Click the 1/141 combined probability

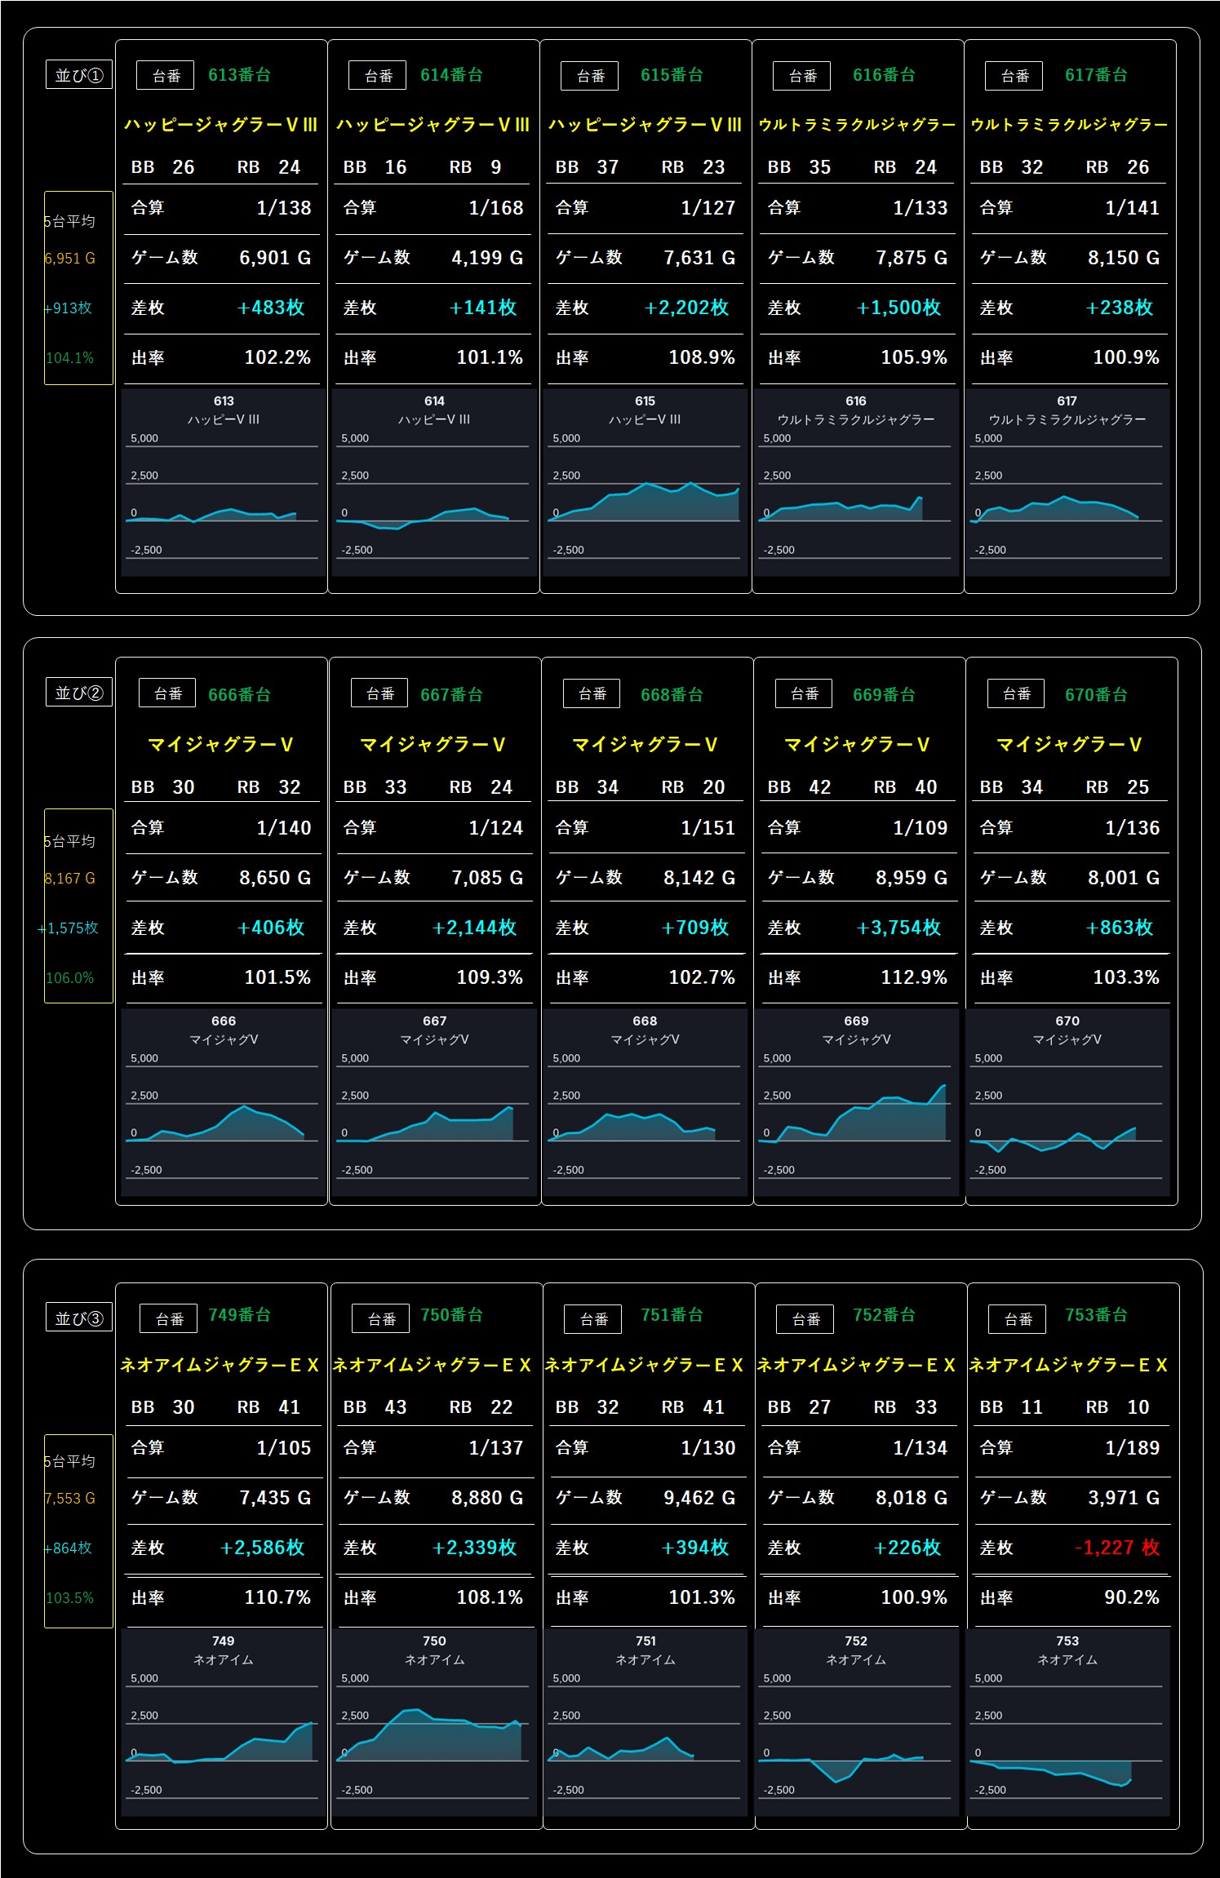[x=1133, y=208]
